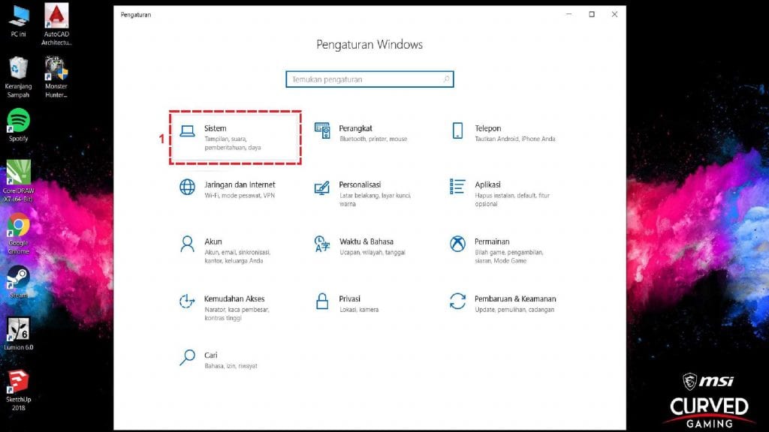Screen dimensions: 769x432
Task: Maximize the Pengaturan window
Action: point(592,14)
